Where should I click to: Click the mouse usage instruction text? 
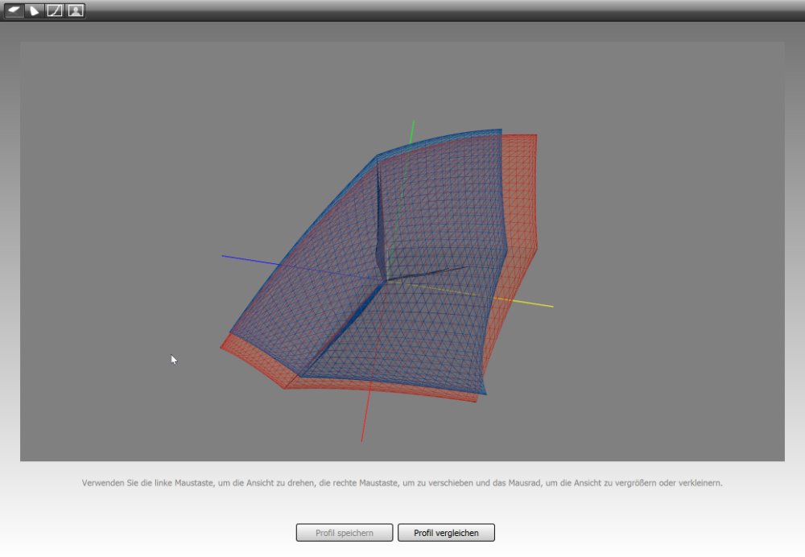pos(402,483)
